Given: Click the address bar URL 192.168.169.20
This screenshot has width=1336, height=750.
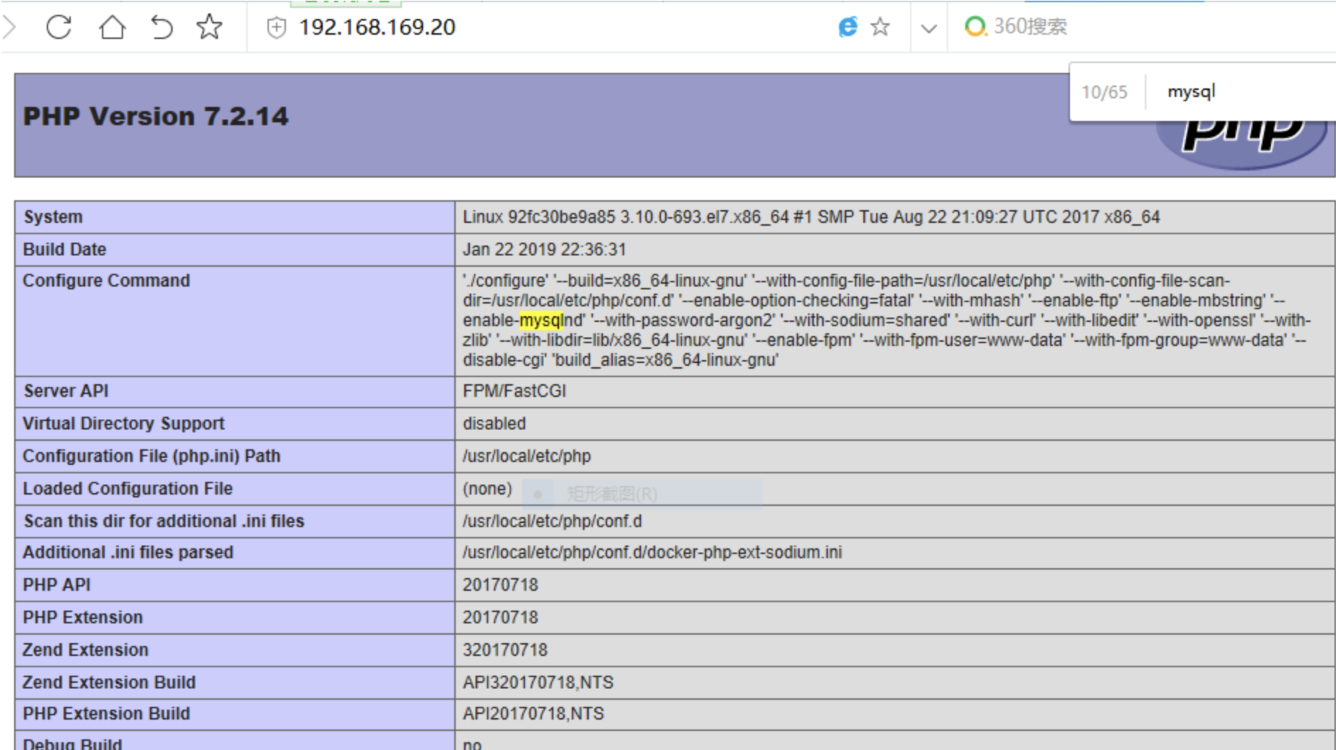Looking at the screenshot, I should [x=377, y=27].
